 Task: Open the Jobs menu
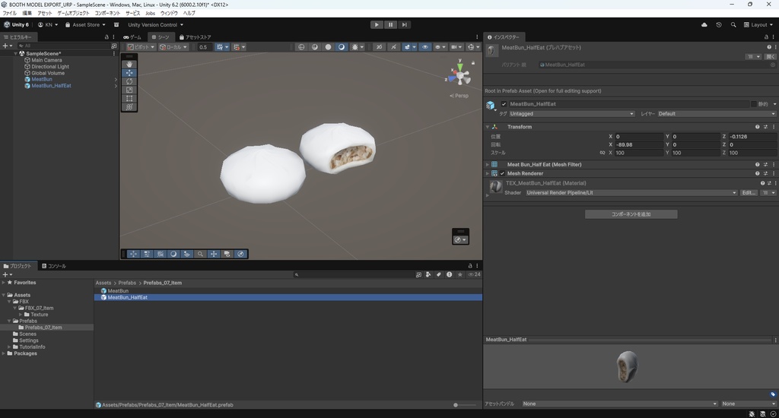(x=150, y=13)
